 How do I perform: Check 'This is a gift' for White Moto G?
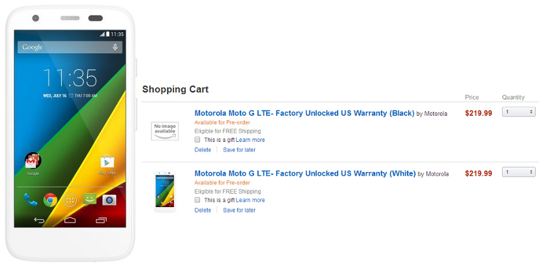(x=197, y=200)
